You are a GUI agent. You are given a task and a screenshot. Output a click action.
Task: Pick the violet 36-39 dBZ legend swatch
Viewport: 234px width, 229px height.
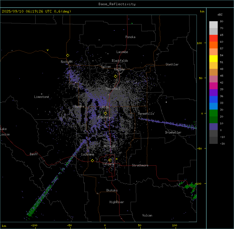(213, 93)
